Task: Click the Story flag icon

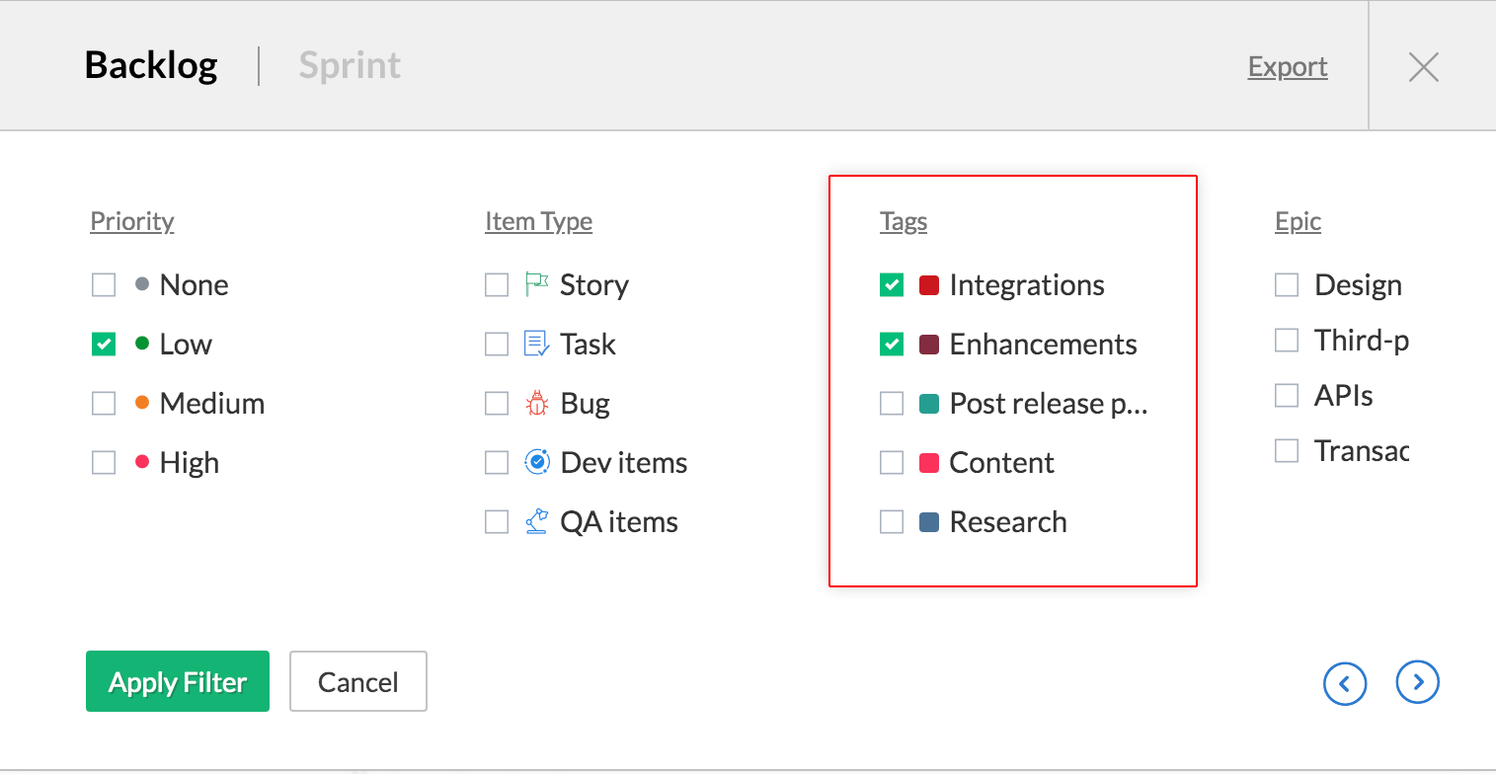Action: click(536, 285)
